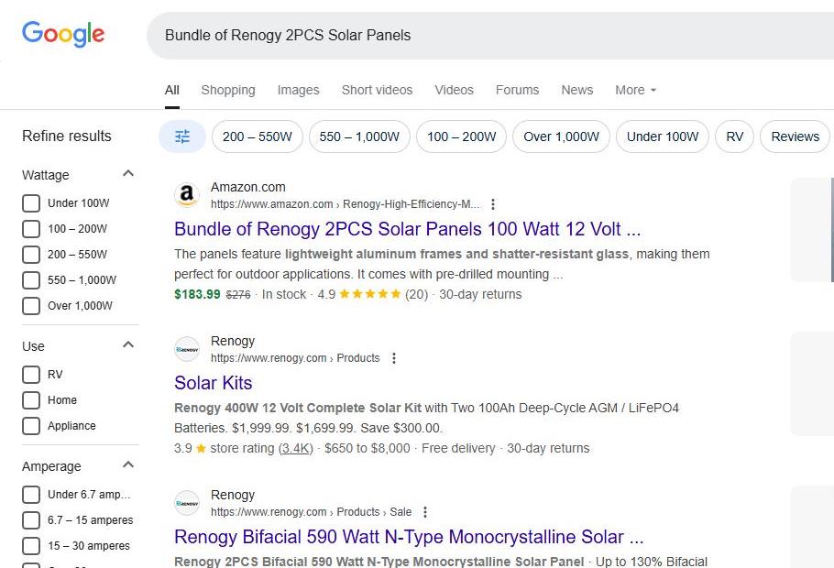
Task: Tick the 6.7 – 15 amperes checkbox
Action: tap(31, 520)
